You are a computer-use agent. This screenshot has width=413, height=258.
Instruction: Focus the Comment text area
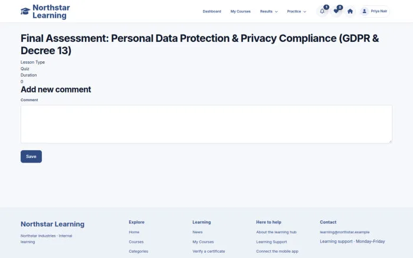point(206,124)
